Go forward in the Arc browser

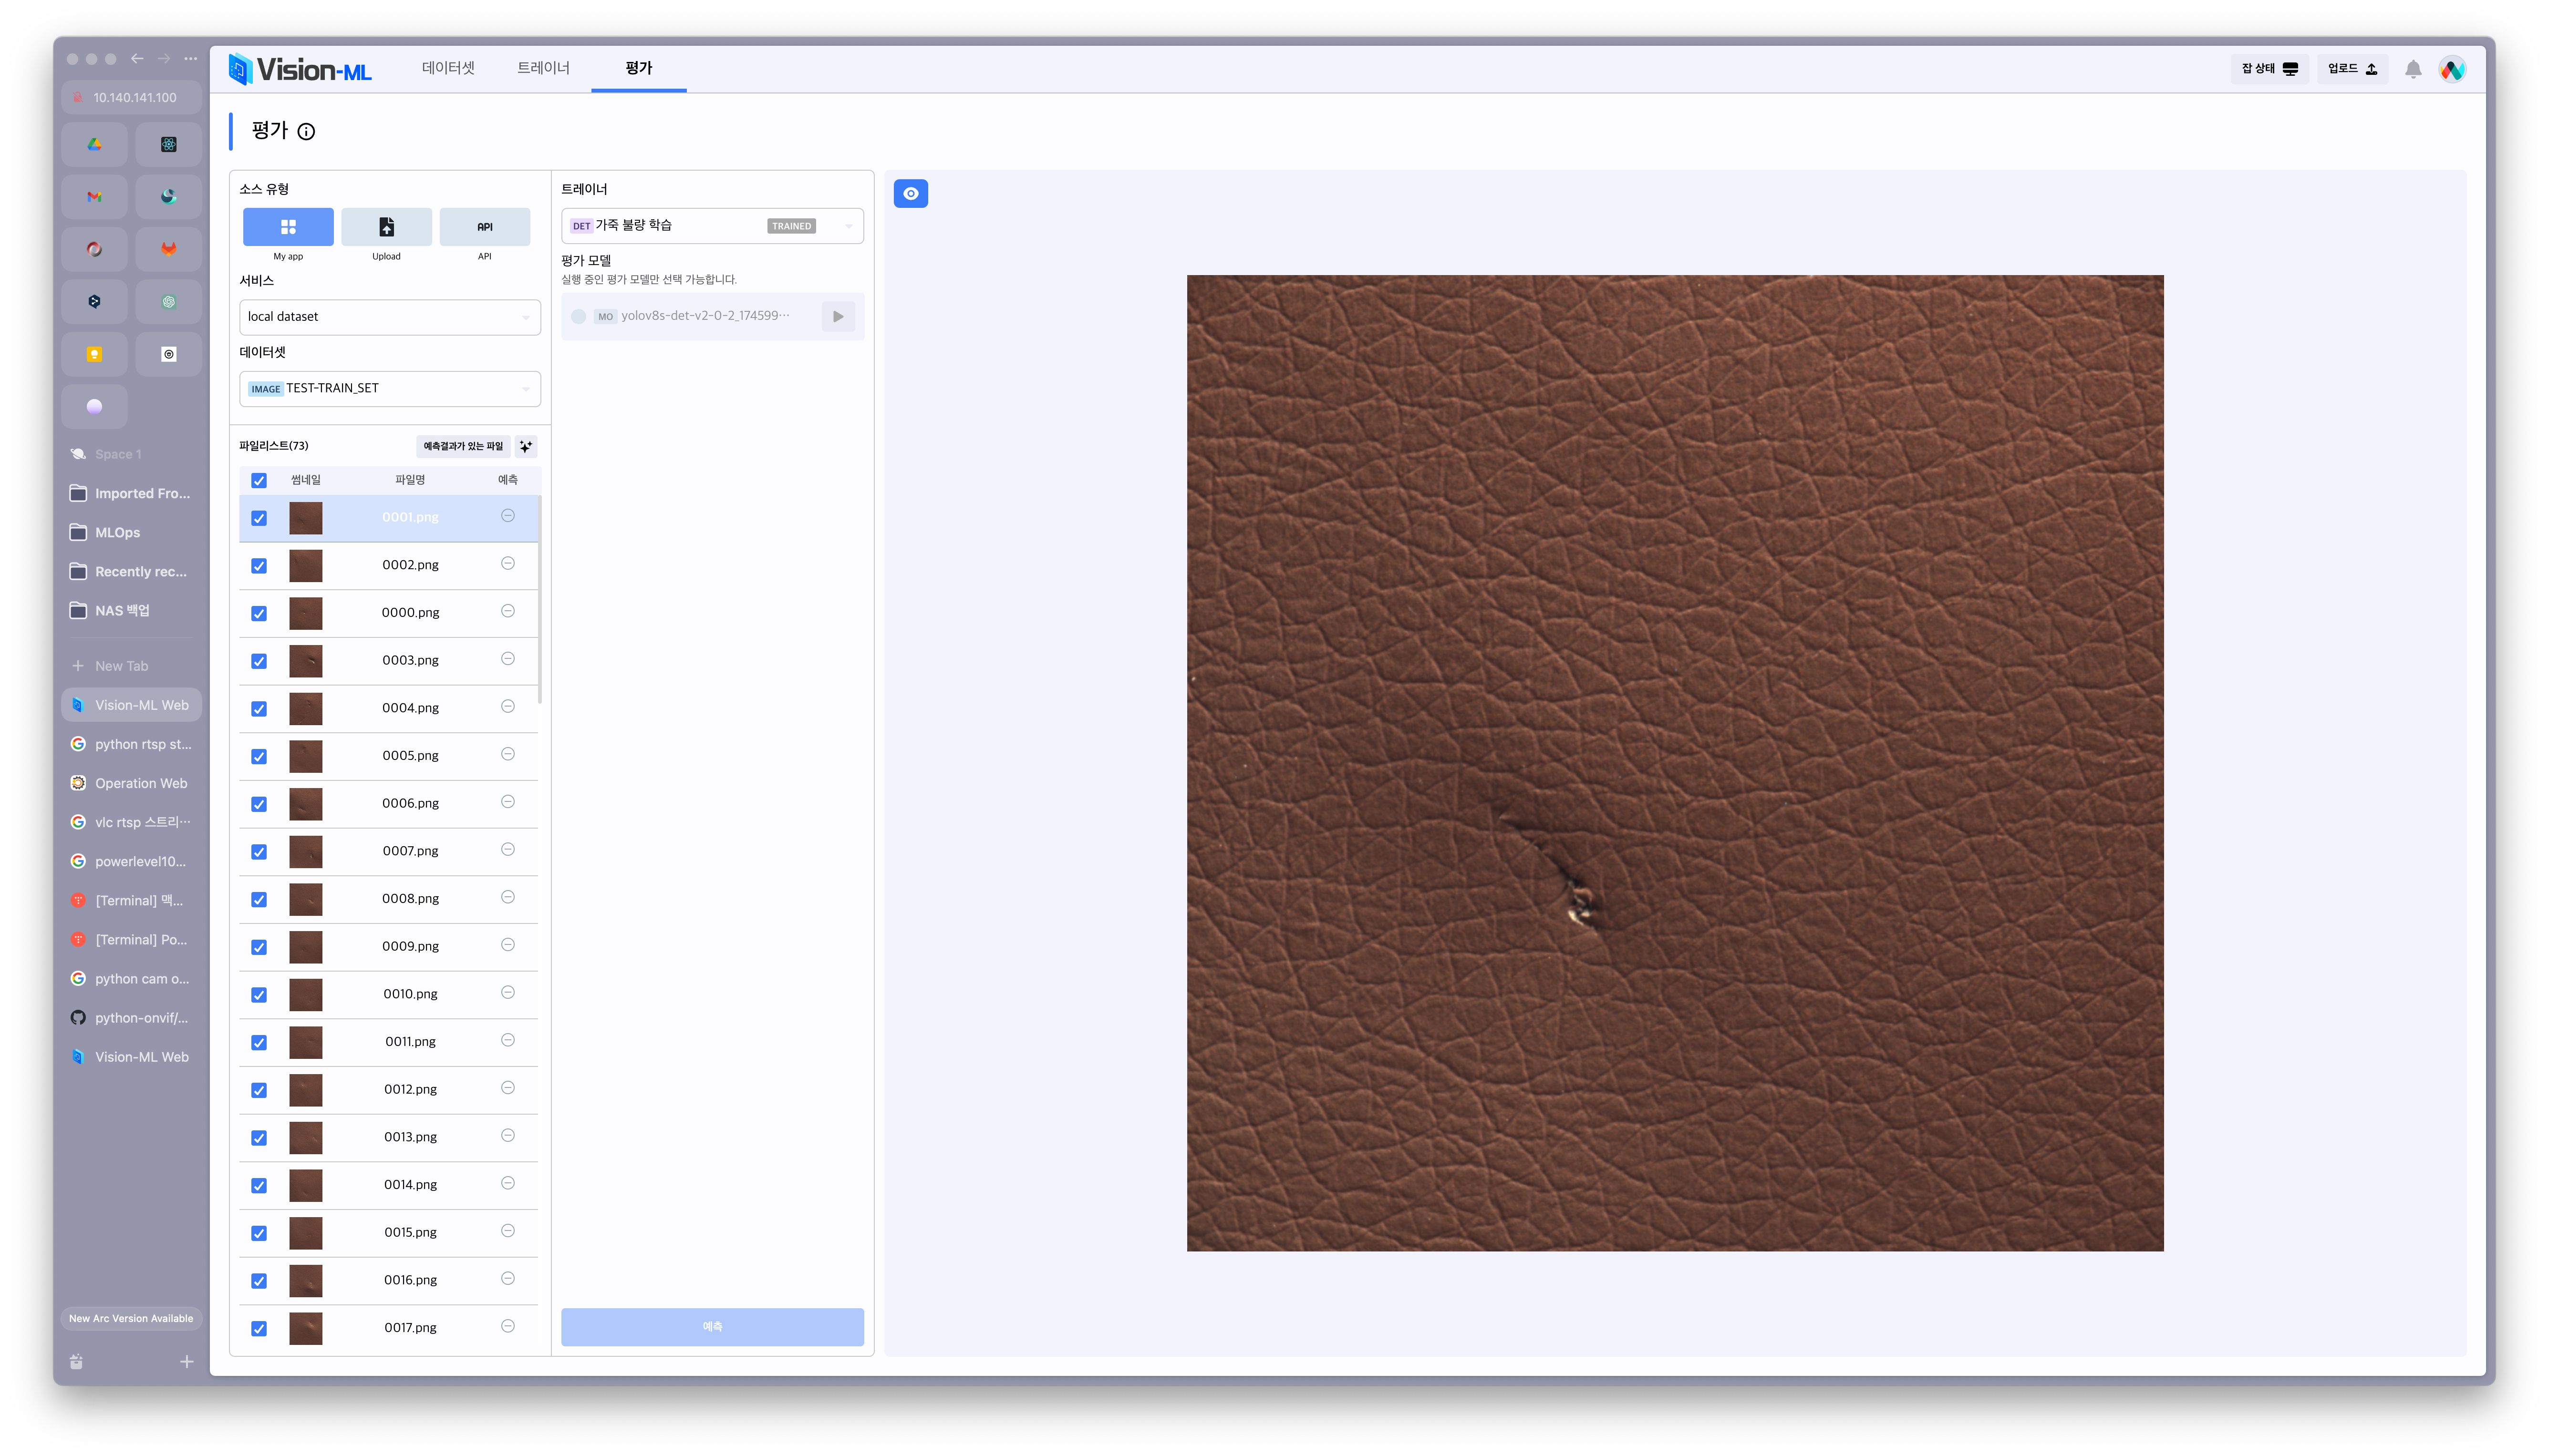coord(164,59)
